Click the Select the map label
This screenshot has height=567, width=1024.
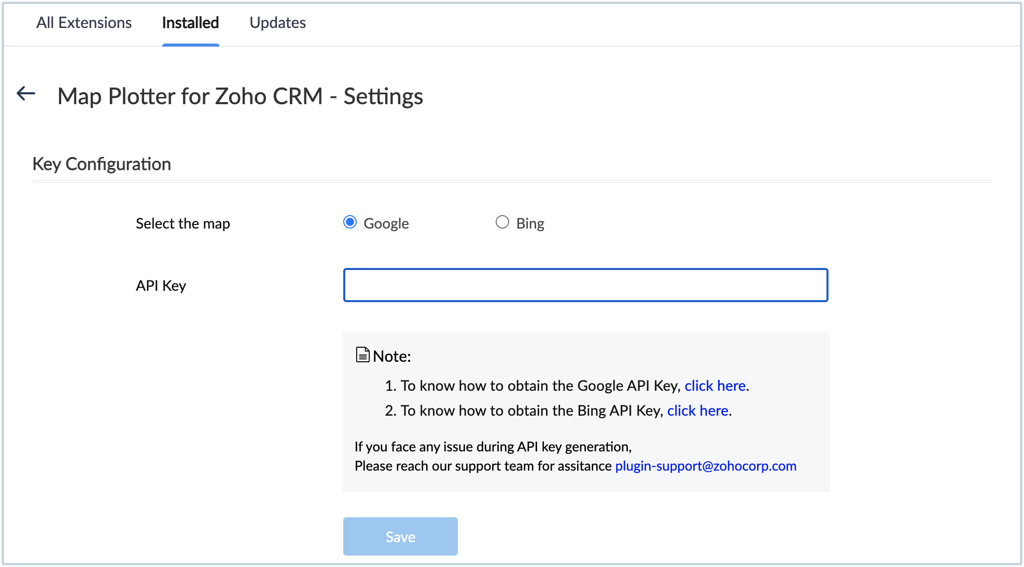183,223
